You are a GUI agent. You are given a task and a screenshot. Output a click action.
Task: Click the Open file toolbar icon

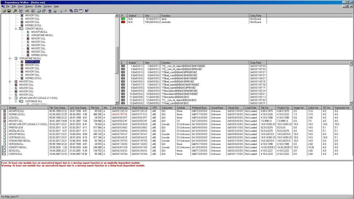coord(4,11)
